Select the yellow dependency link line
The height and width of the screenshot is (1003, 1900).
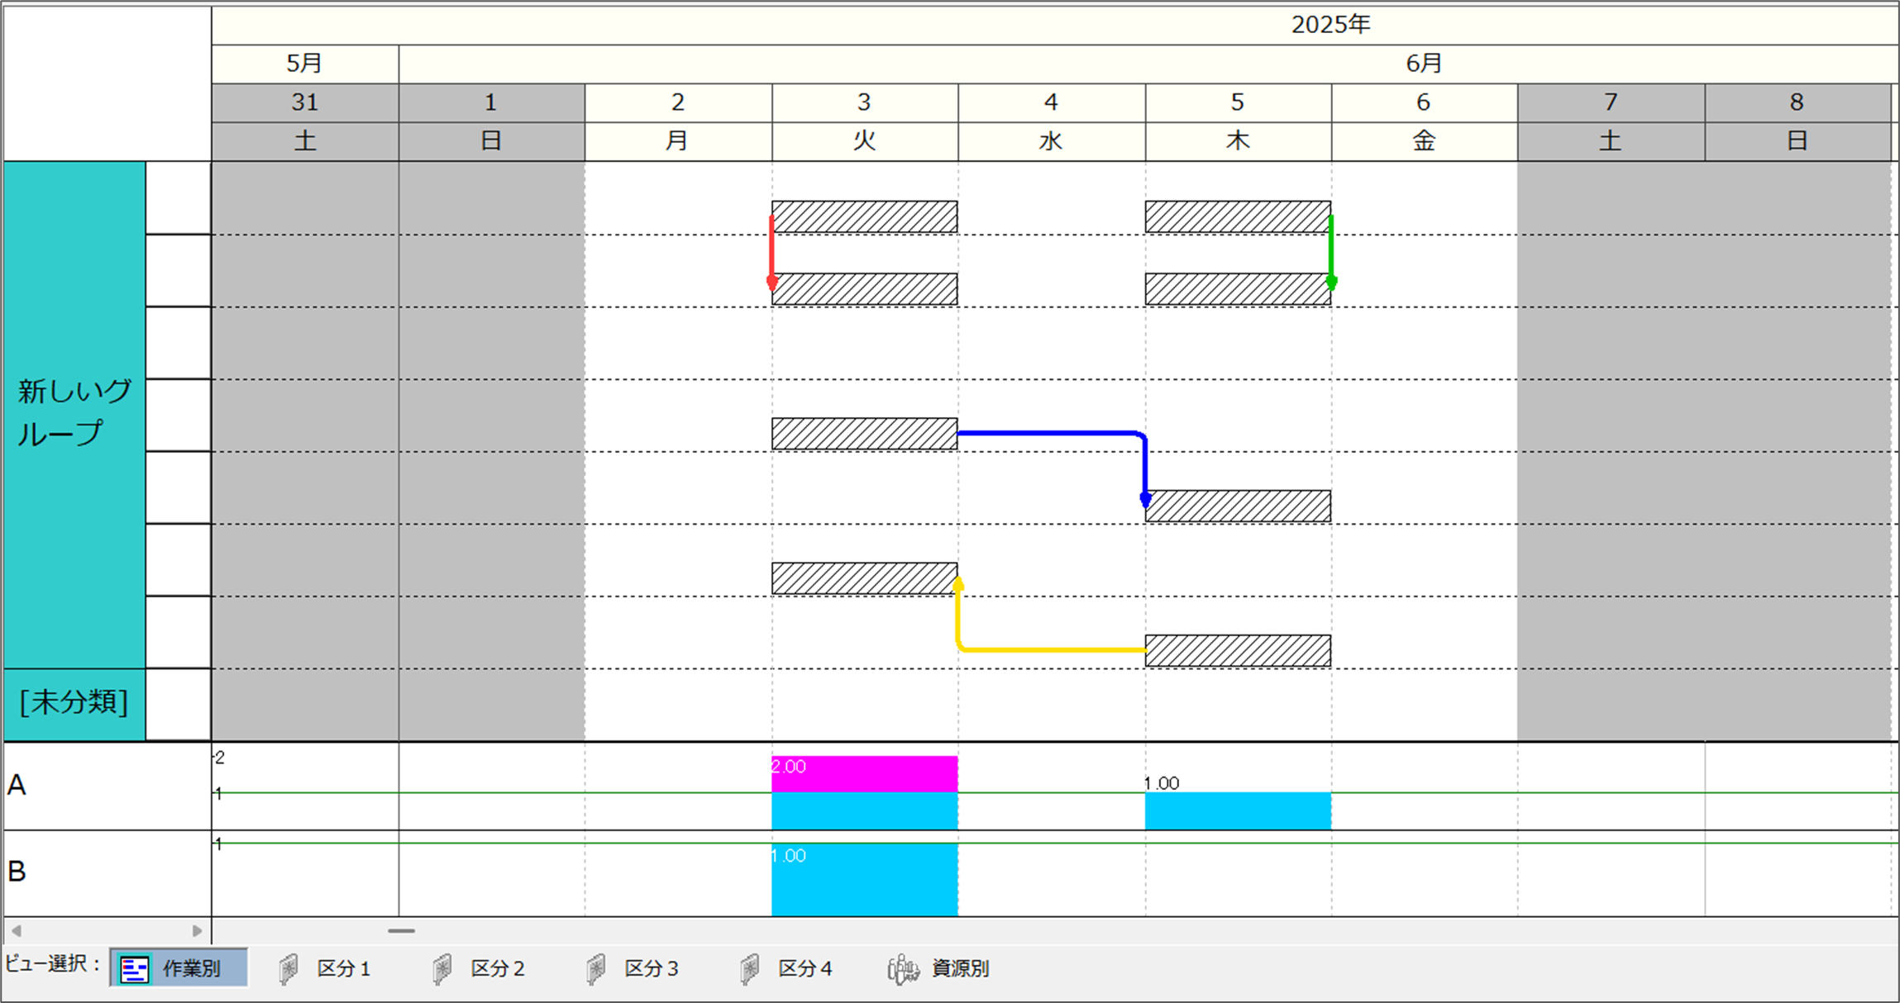[1050, 650]
